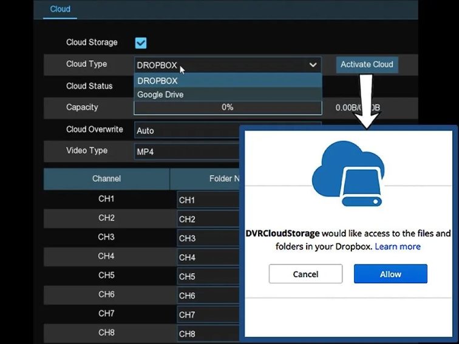Viewport: 459px width, 344px height.
Task: Click the Activate Cloud button
Action: pos(367,64)
